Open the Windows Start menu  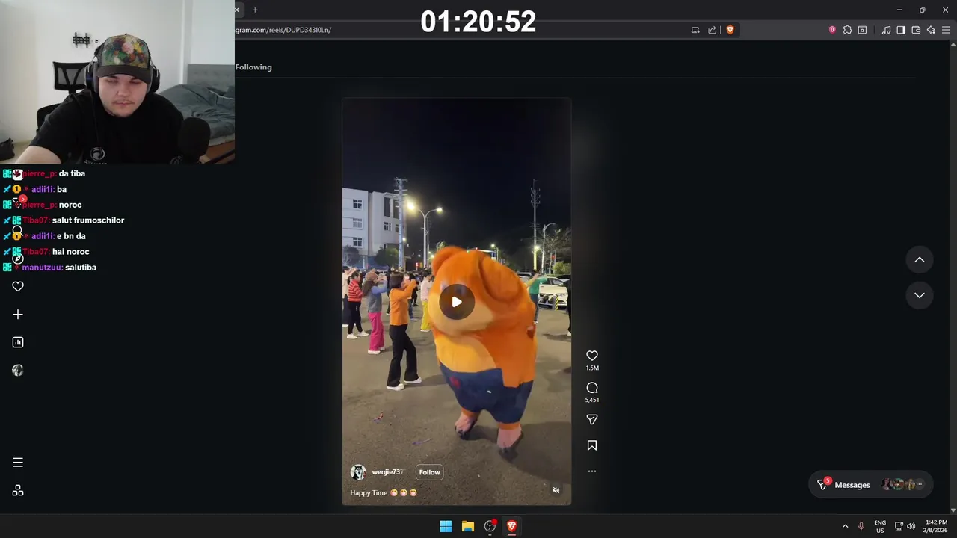446,526
